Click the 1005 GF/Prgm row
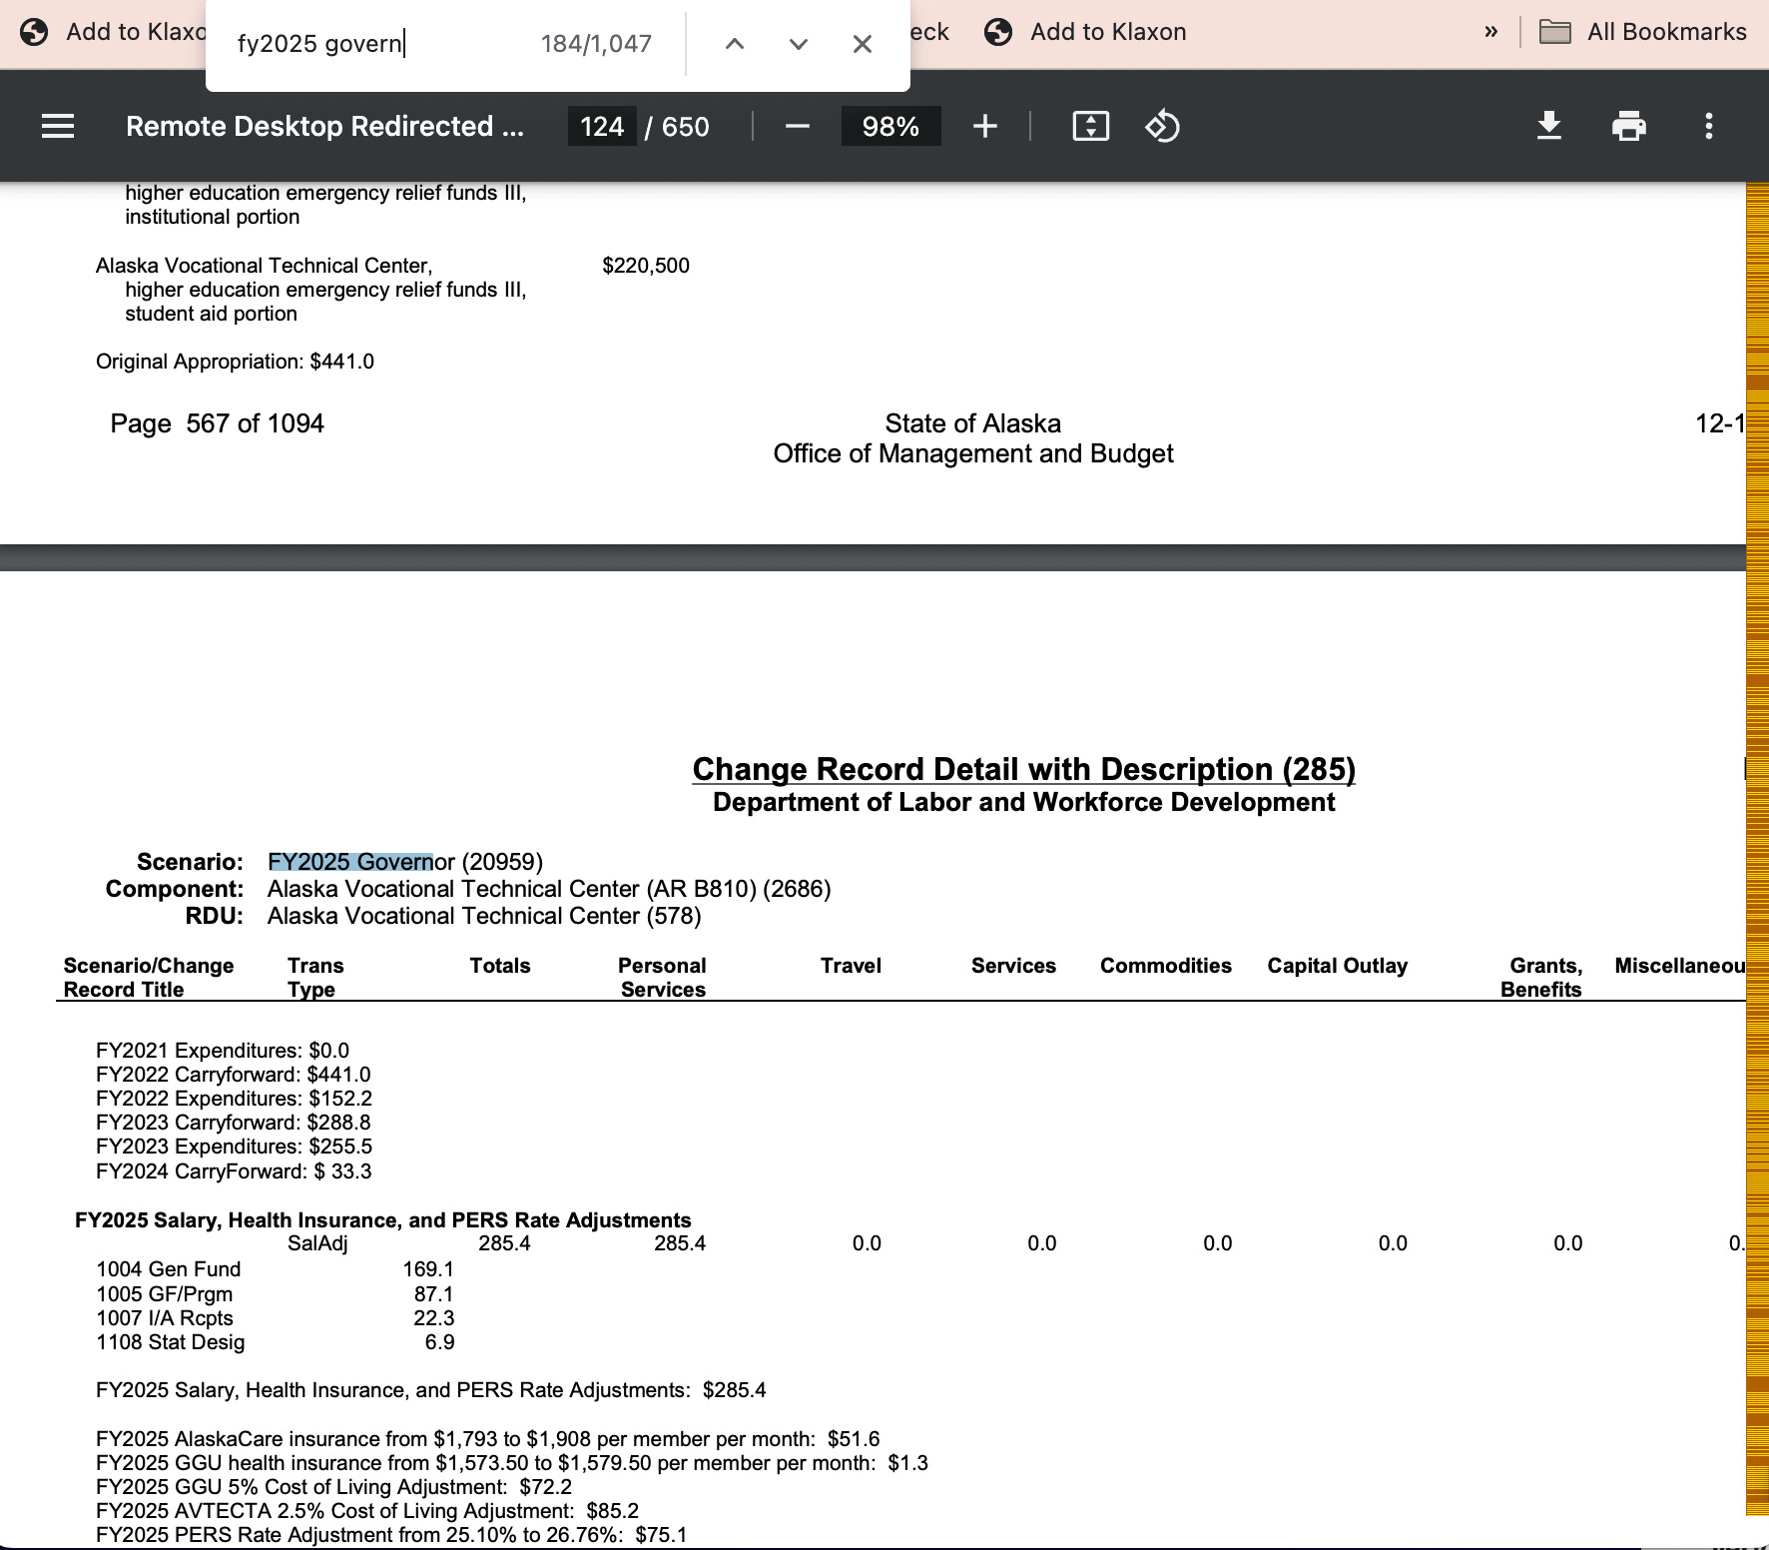This screenshot has height=1550, width=1769. [275, 1294]
